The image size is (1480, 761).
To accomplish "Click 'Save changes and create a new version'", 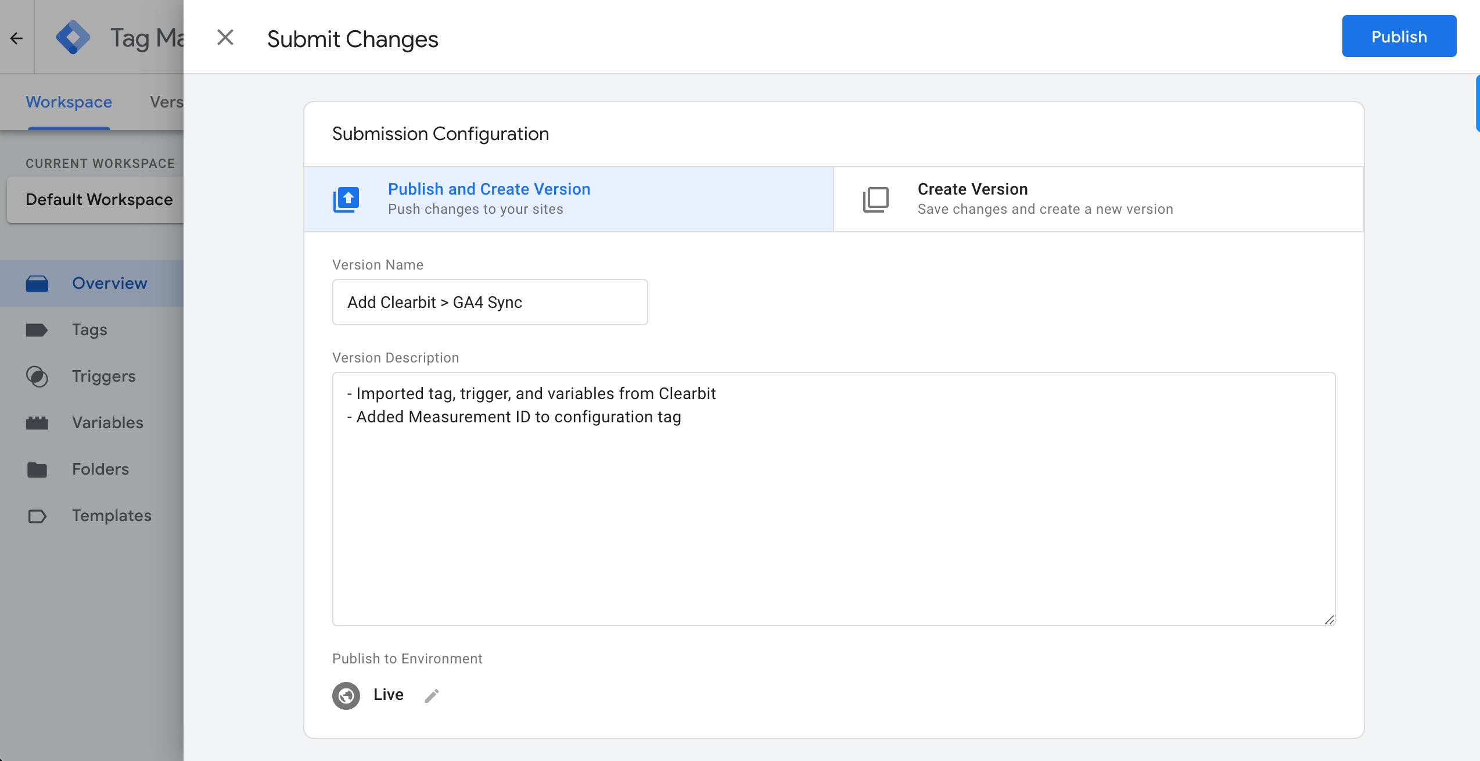I will (1046, 209).
